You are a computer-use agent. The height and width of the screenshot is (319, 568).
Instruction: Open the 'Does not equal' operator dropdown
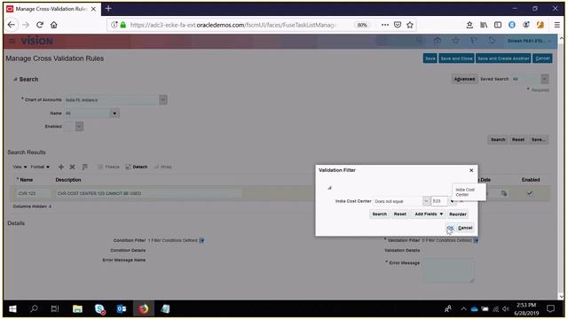click(x=426, y=201)
